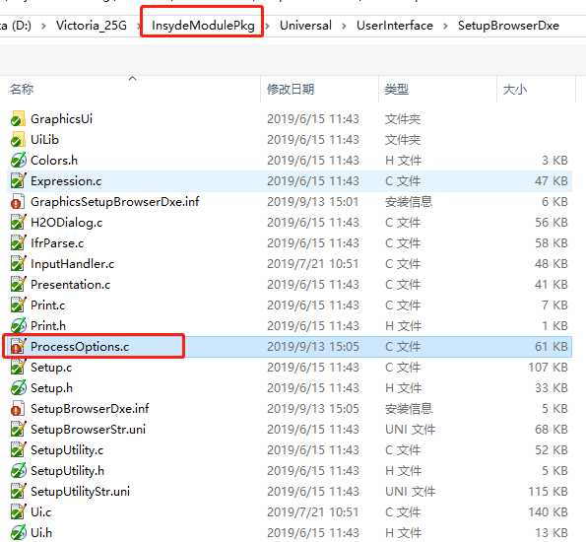Image resolution: width=586 pixels, height=542 pixels.
Task: Navigate to Victoria_25G in the address bar
Action: [x=92, y=26]
